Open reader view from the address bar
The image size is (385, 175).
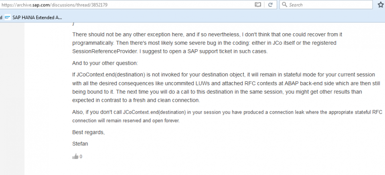click(x=258, y=5)
